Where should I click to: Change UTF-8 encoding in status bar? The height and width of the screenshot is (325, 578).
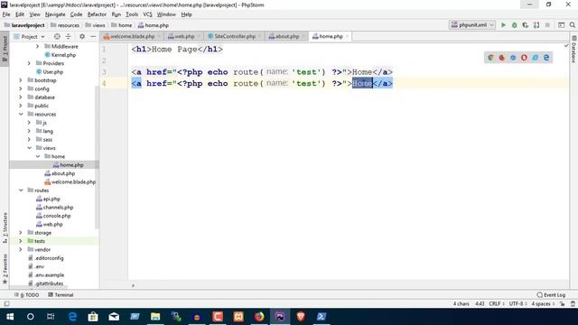pos(517,304)
